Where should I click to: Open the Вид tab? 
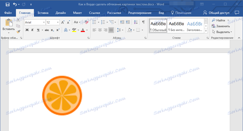[161, 13]
